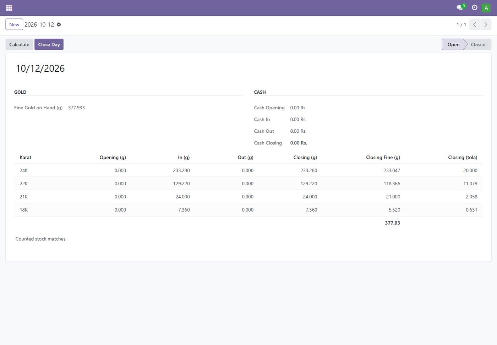
Task: Click the Closing Fine (g) column header
Action: point(383,157)
